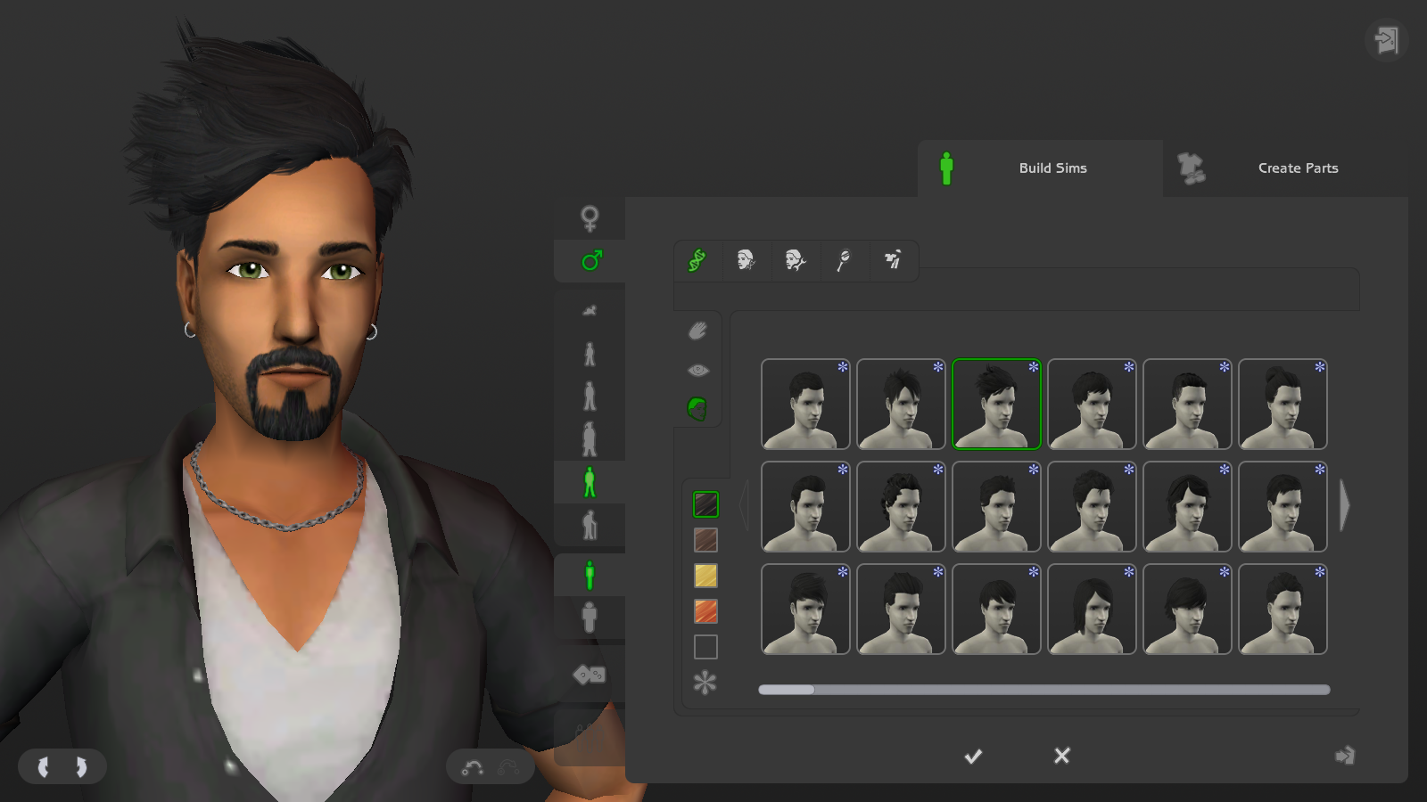Select the female gender symbol
1427x802 pixels.
[590, 217]
